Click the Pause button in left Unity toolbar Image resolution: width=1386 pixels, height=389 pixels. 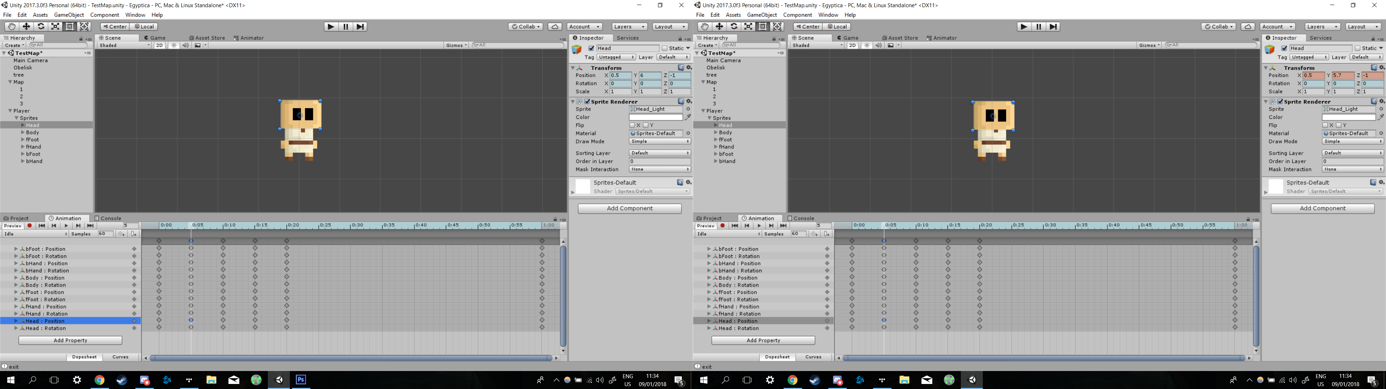pos(345,26)
